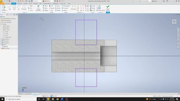The width and height of the screenshot is (180, 101).
Task: Select the Mirror tool
Action: point(64,10)
